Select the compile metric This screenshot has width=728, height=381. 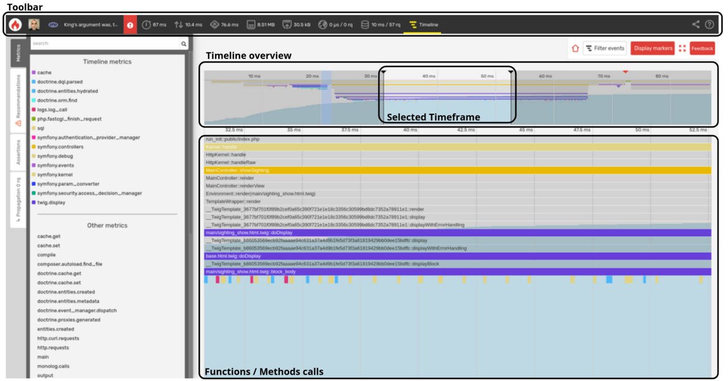[x=47, y=255]
